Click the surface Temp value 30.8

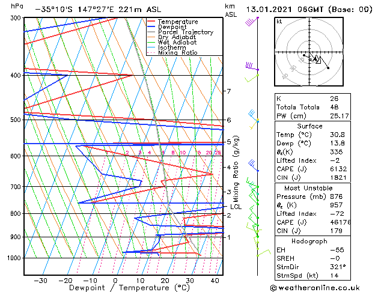pyautogui.click(x=337, y=135)
